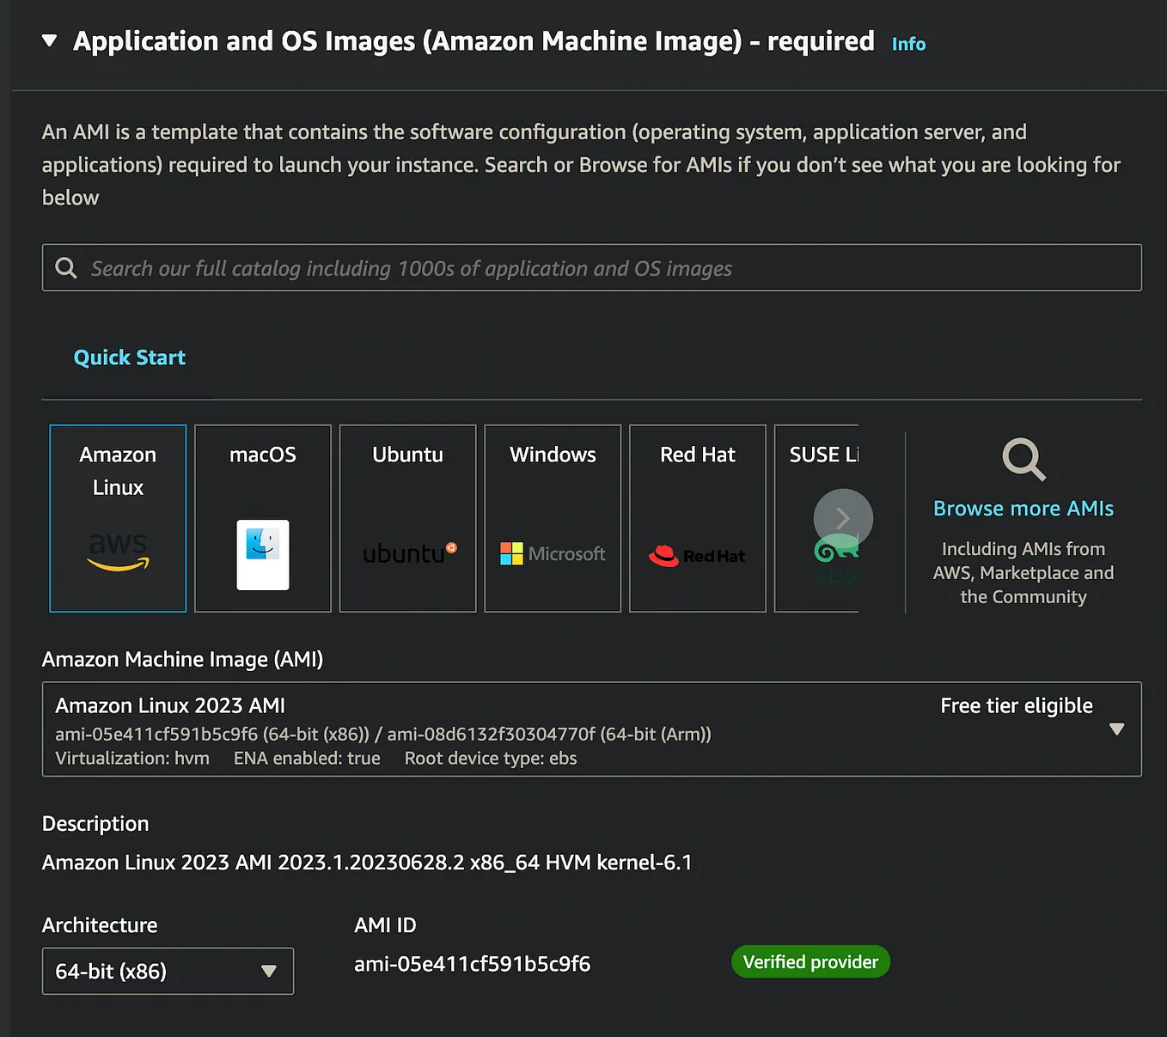Viewport: 1167px width, 1037px height.
Task: Open the Browse more AMIs page
Action: click(1023, 508)
